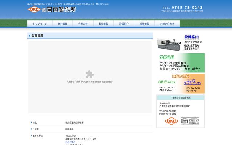Select the 社名 row label
232x145 pixels.
point(34,123)
